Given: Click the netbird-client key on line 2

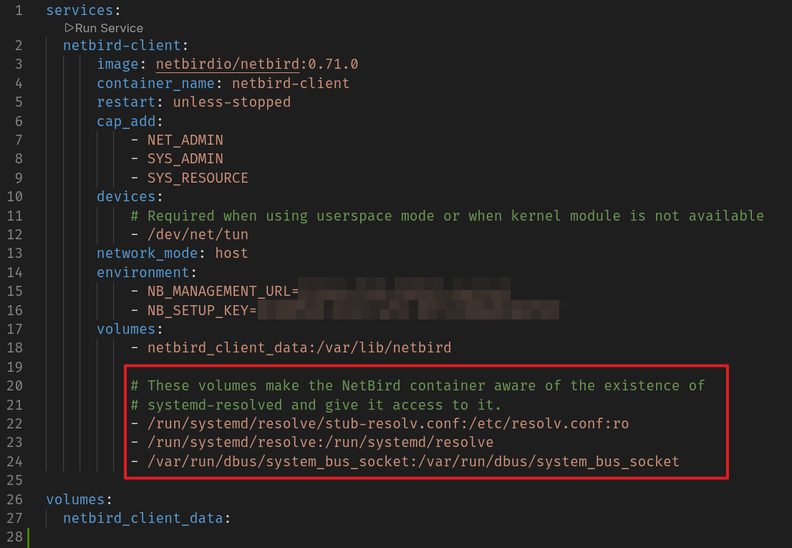Looking at the screenshot, I should [x=122, y=45].
